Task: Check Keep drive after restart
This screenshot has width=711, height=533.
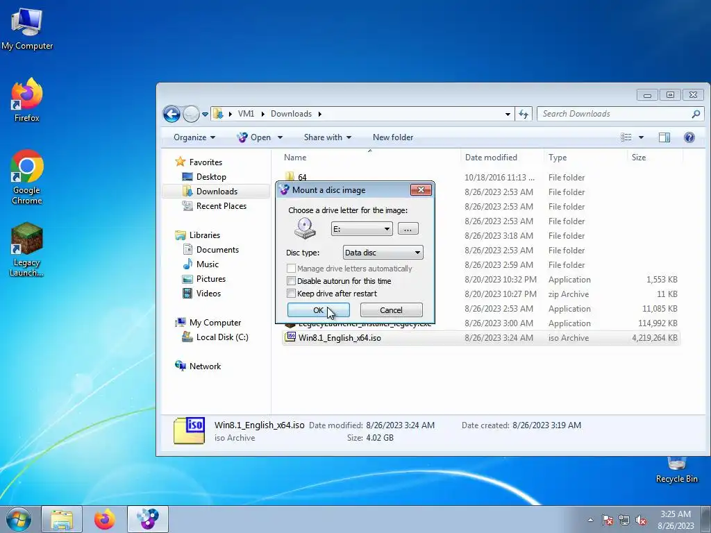Action: [291, 294]
